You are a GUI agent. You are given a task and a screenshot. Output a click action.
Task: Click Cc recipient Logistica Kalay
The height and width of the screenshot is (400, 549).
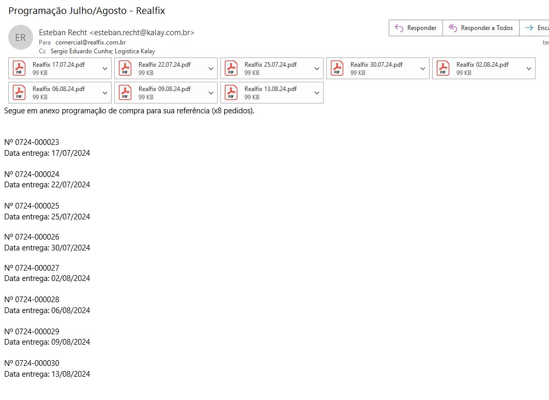(x=135, y=51)
